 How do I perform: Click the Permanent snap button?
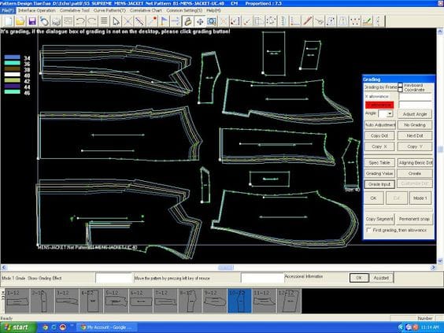(x=414, y=219)
